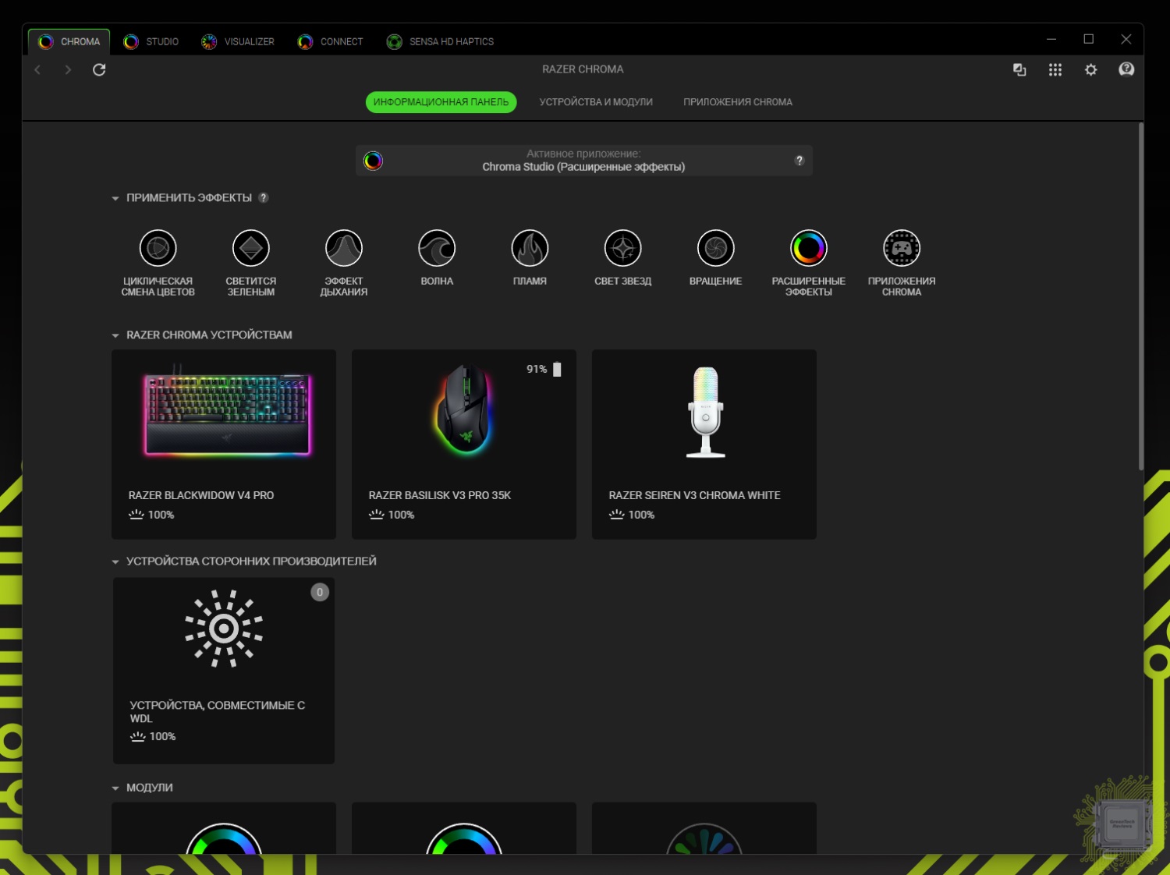
Task: Select the Свет звезд starlight effect
Action: point(622,249)
